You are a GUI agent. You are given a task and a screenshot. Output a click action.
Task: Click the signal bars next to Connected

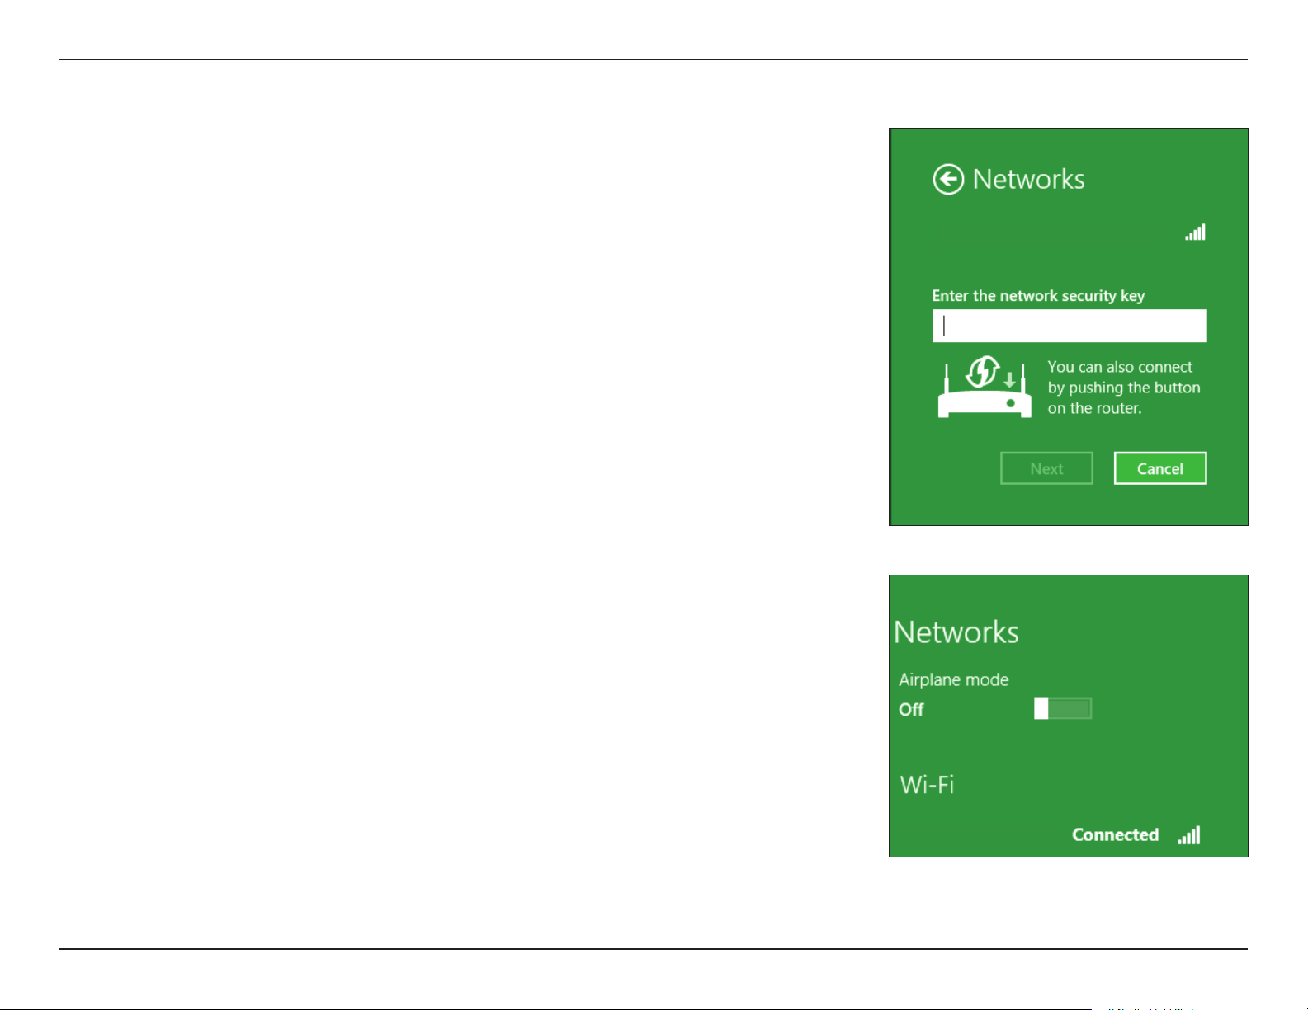(x=1189, y=835)
